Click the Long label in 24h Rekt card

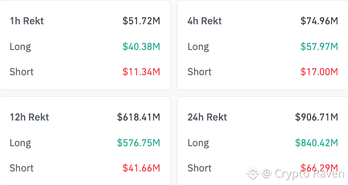198,143
